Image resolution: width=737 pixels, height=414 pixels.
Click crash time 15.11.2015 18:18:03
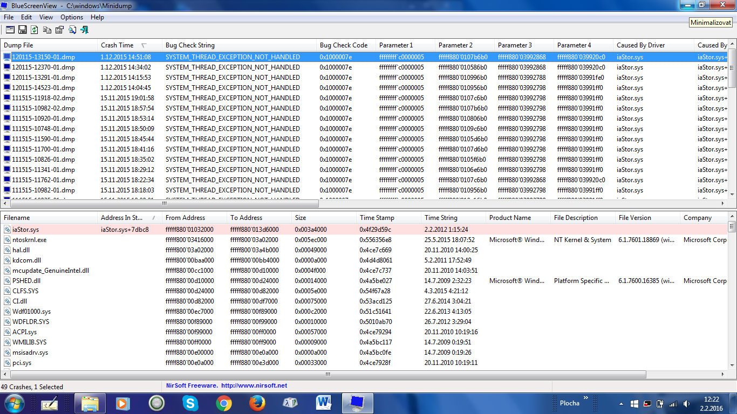(127, 190)
